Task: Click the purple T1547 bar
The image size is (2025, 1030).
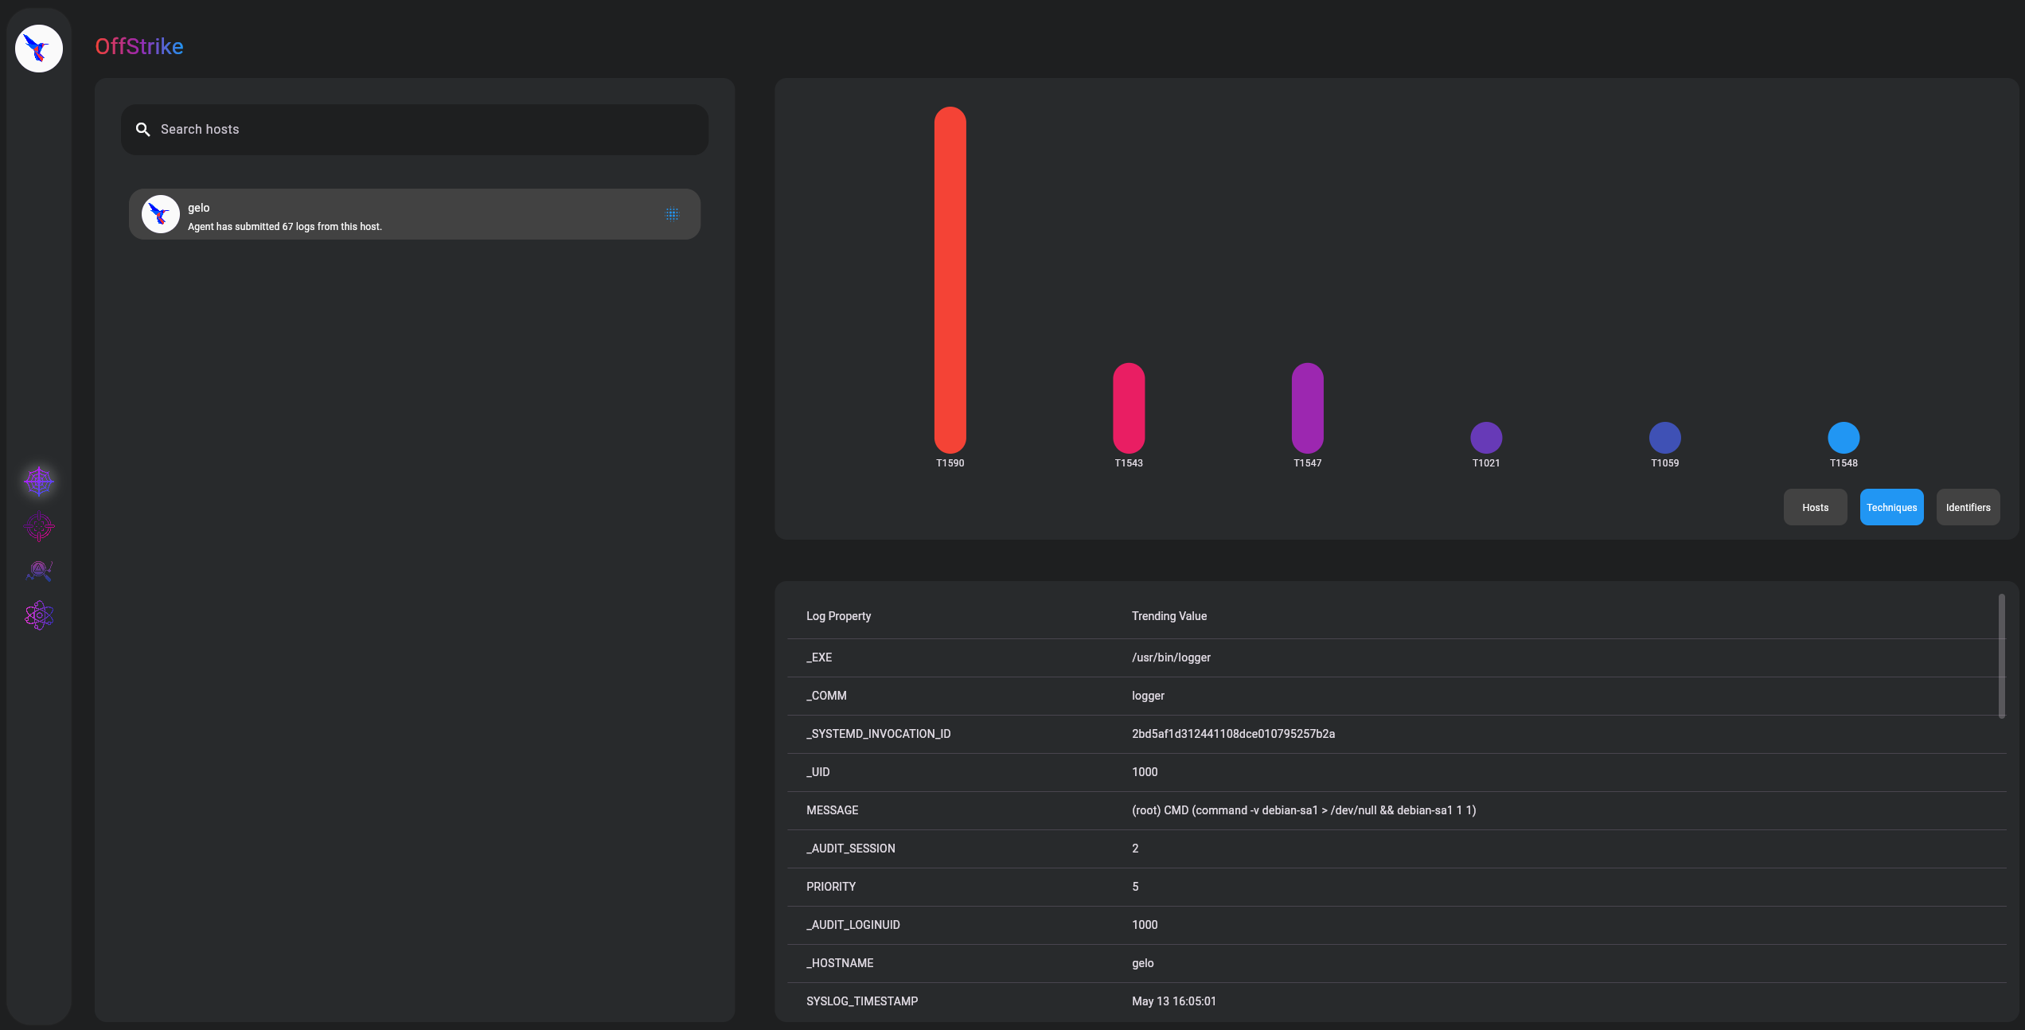Action: point(1307,408)
